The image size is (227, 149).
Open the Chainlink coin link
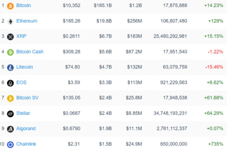click(x=26, y=144)
